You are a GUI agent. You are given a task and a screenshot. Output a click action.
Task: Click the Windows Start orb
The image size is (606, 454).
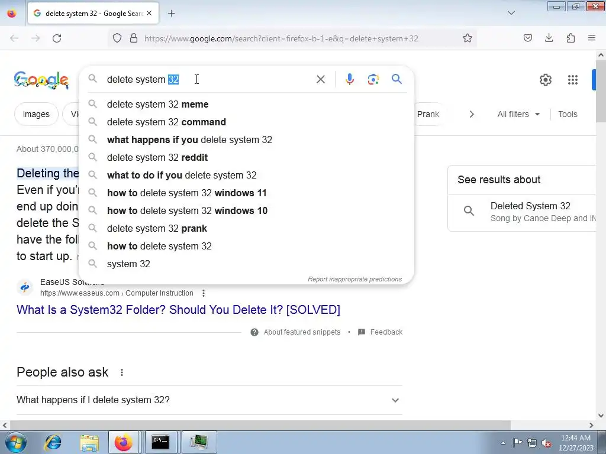[x=15, y=442]
